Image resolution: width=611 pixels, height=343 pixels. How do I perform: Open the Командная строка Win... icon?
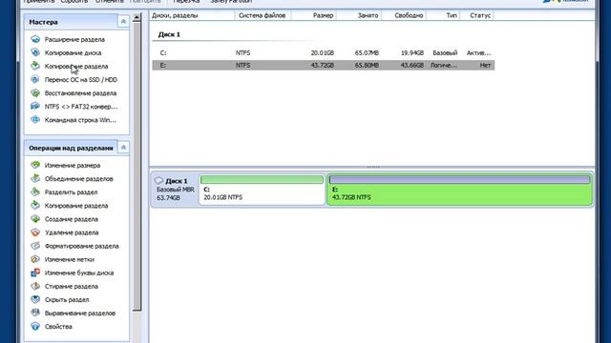(x=35, y=120)
